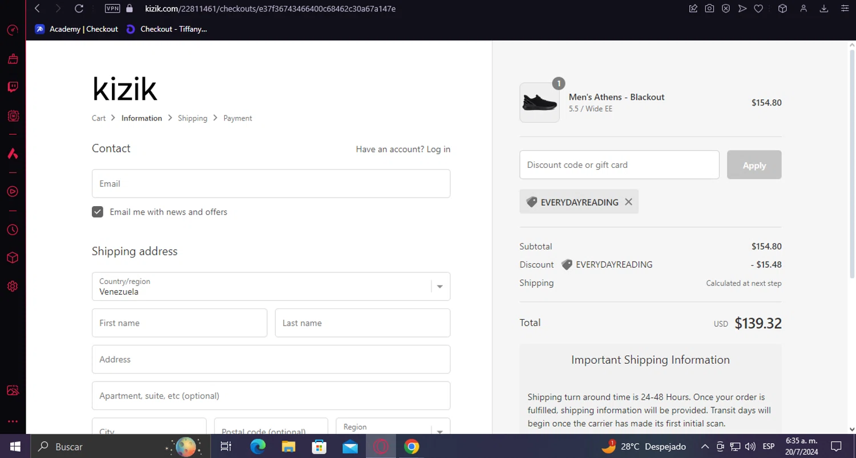This screenshot has width=856, height=458.
Task: Open File Explorer from taskbar
Action: 288,447
